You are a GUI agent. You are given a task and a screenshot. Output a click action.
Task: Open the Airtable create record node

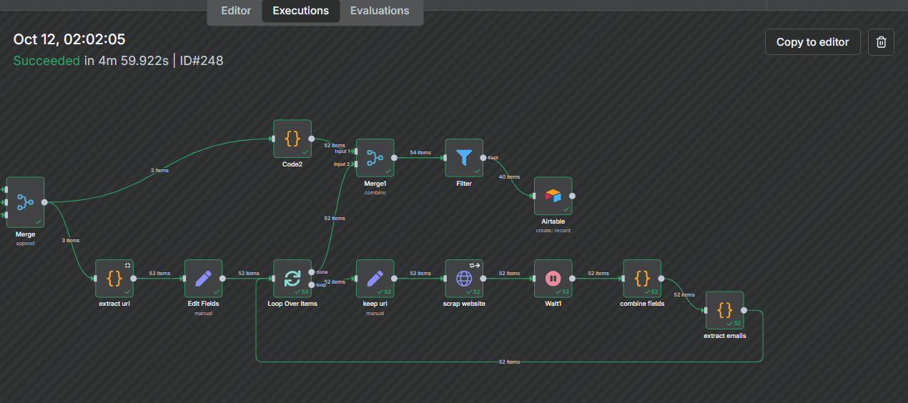tap(553, 196)
